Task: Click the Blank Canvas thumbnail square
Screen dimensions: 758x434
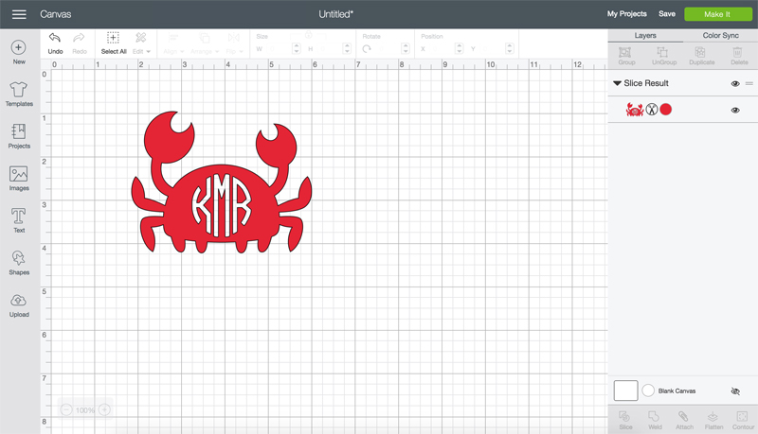Action: (625, 391)
